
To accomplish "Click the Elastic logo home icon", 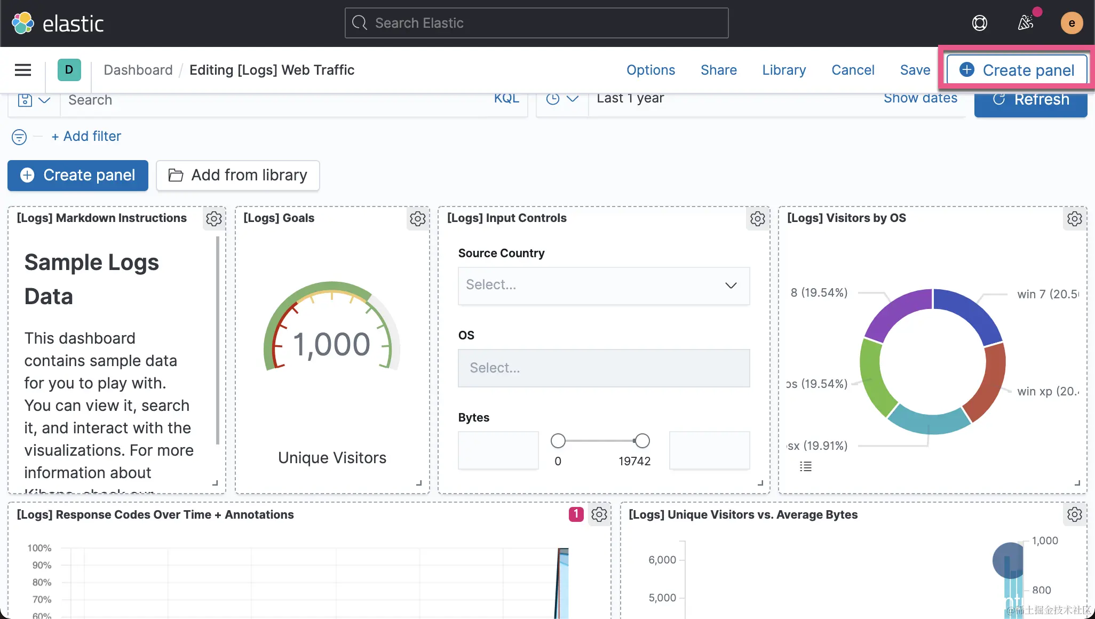I will [x=23, y=23].
